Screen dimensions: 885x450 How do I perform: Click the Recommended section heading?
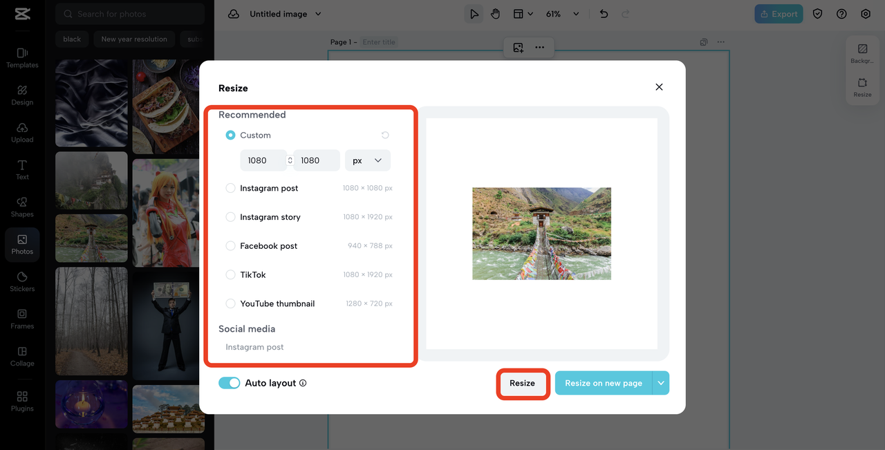coord(252,115)
